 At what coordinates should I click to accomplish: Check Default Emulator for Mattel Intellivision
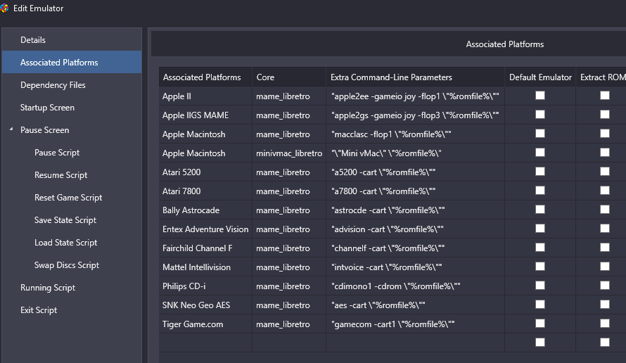point(540,267)
